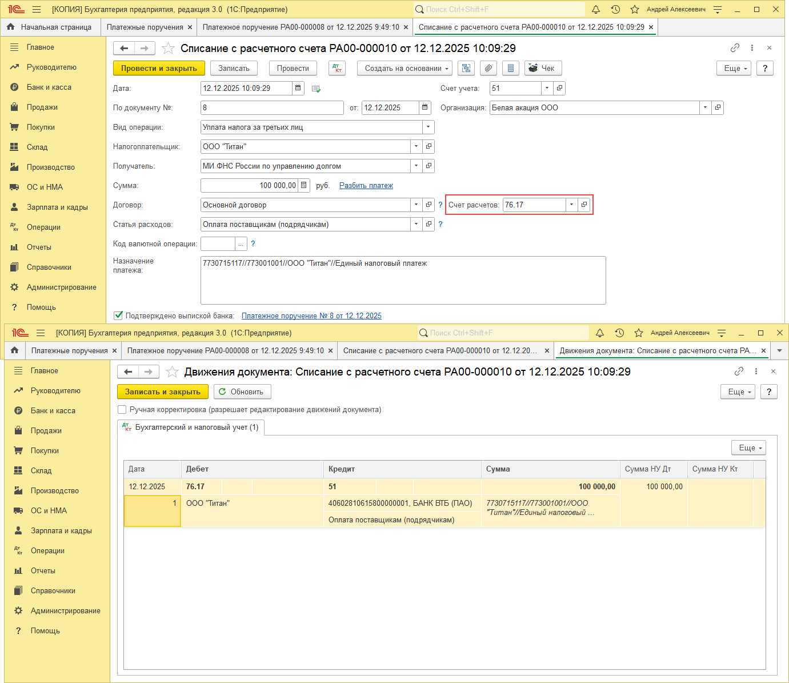Click search field in Списание window title bar
The height and width of the screenshot is (683, 789).
[499, 9]
